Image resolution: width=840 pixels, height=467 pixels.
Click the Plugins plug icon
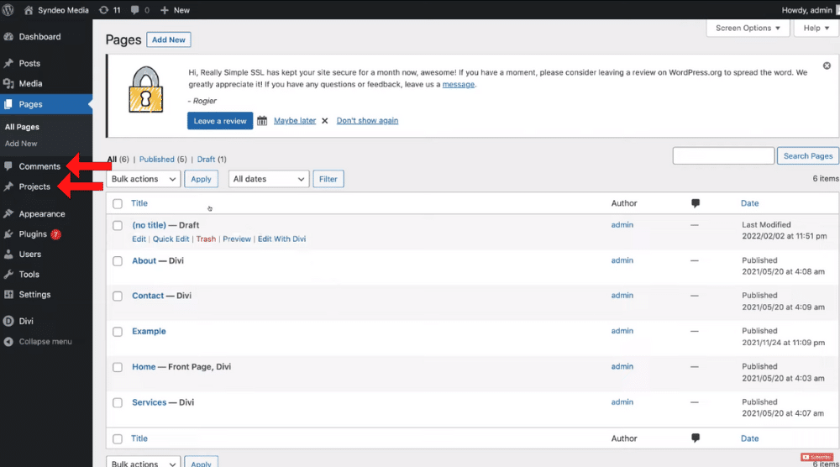coord(8,234)
